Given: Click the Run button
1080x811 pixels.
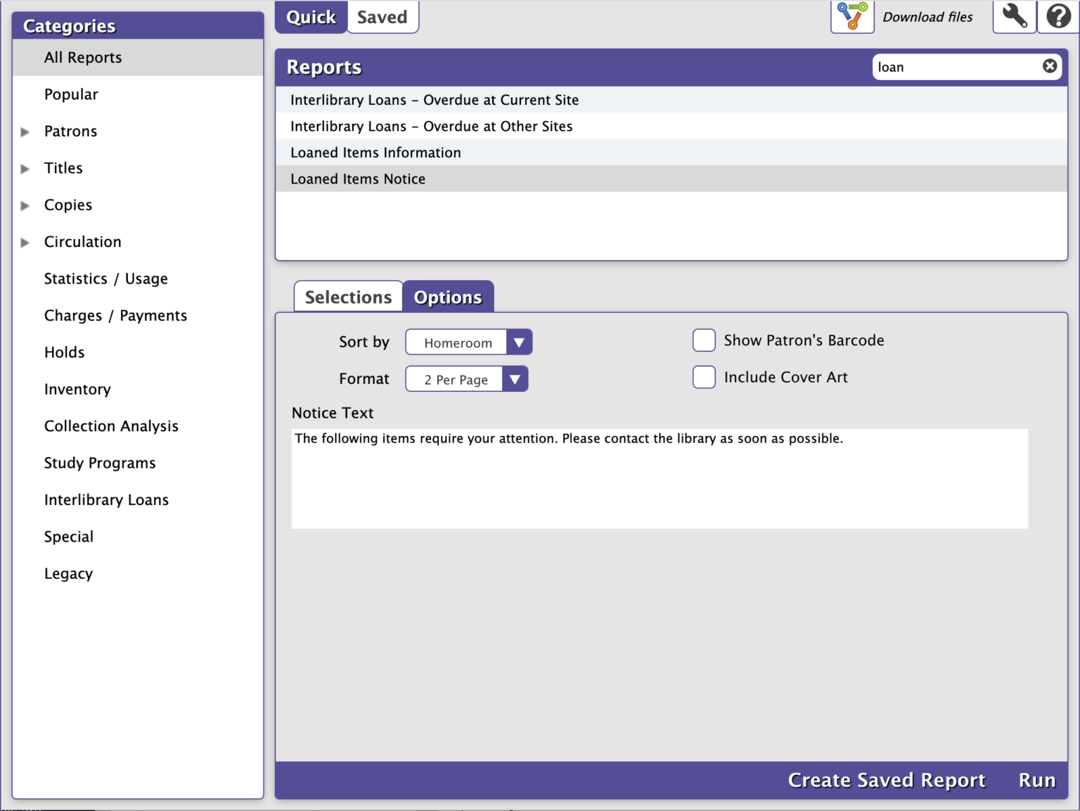Looking at the screenshot, I should (x=1036, y=780).
